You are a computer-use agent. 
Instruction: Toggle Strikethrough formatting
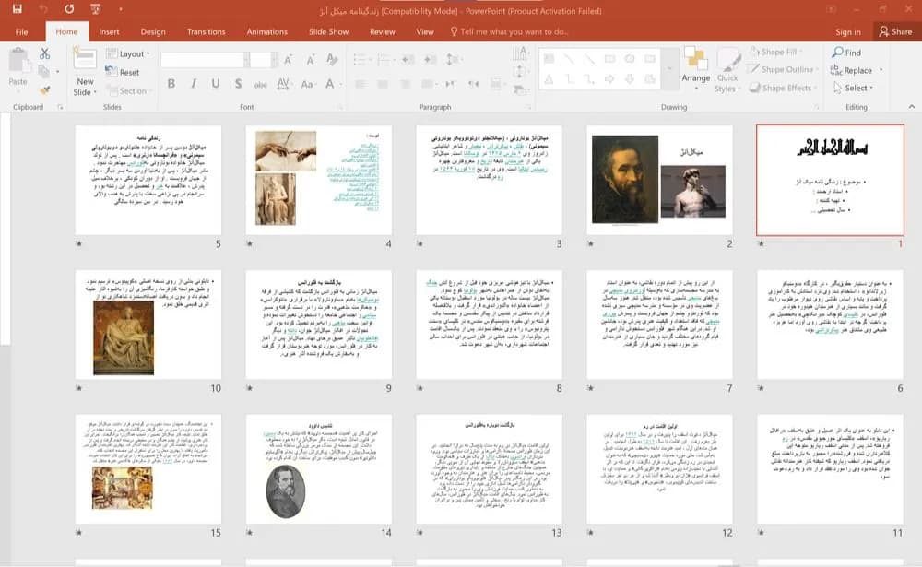[261, 84]
